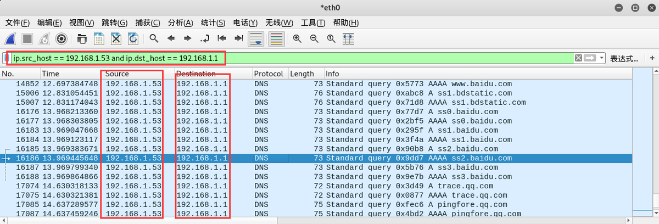Screen dimensions: 659x224
Task: Select highlighted packet 16186 AAAA ss2.baidu.com
Action: coord(316,158)
